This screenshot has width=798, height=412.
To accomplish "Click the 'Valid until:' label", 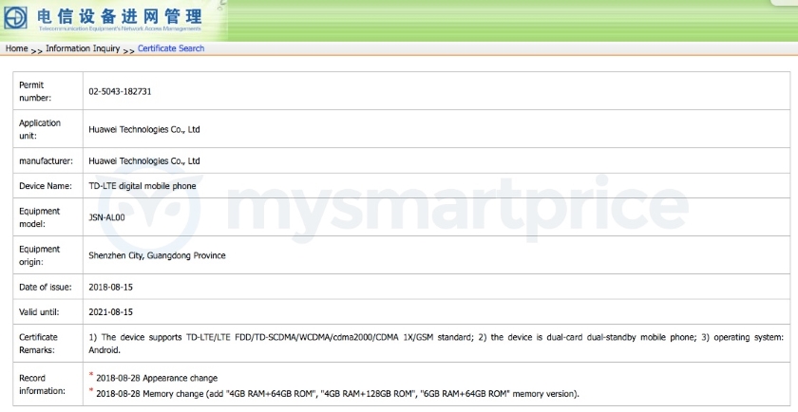I will tap(39, 312).
